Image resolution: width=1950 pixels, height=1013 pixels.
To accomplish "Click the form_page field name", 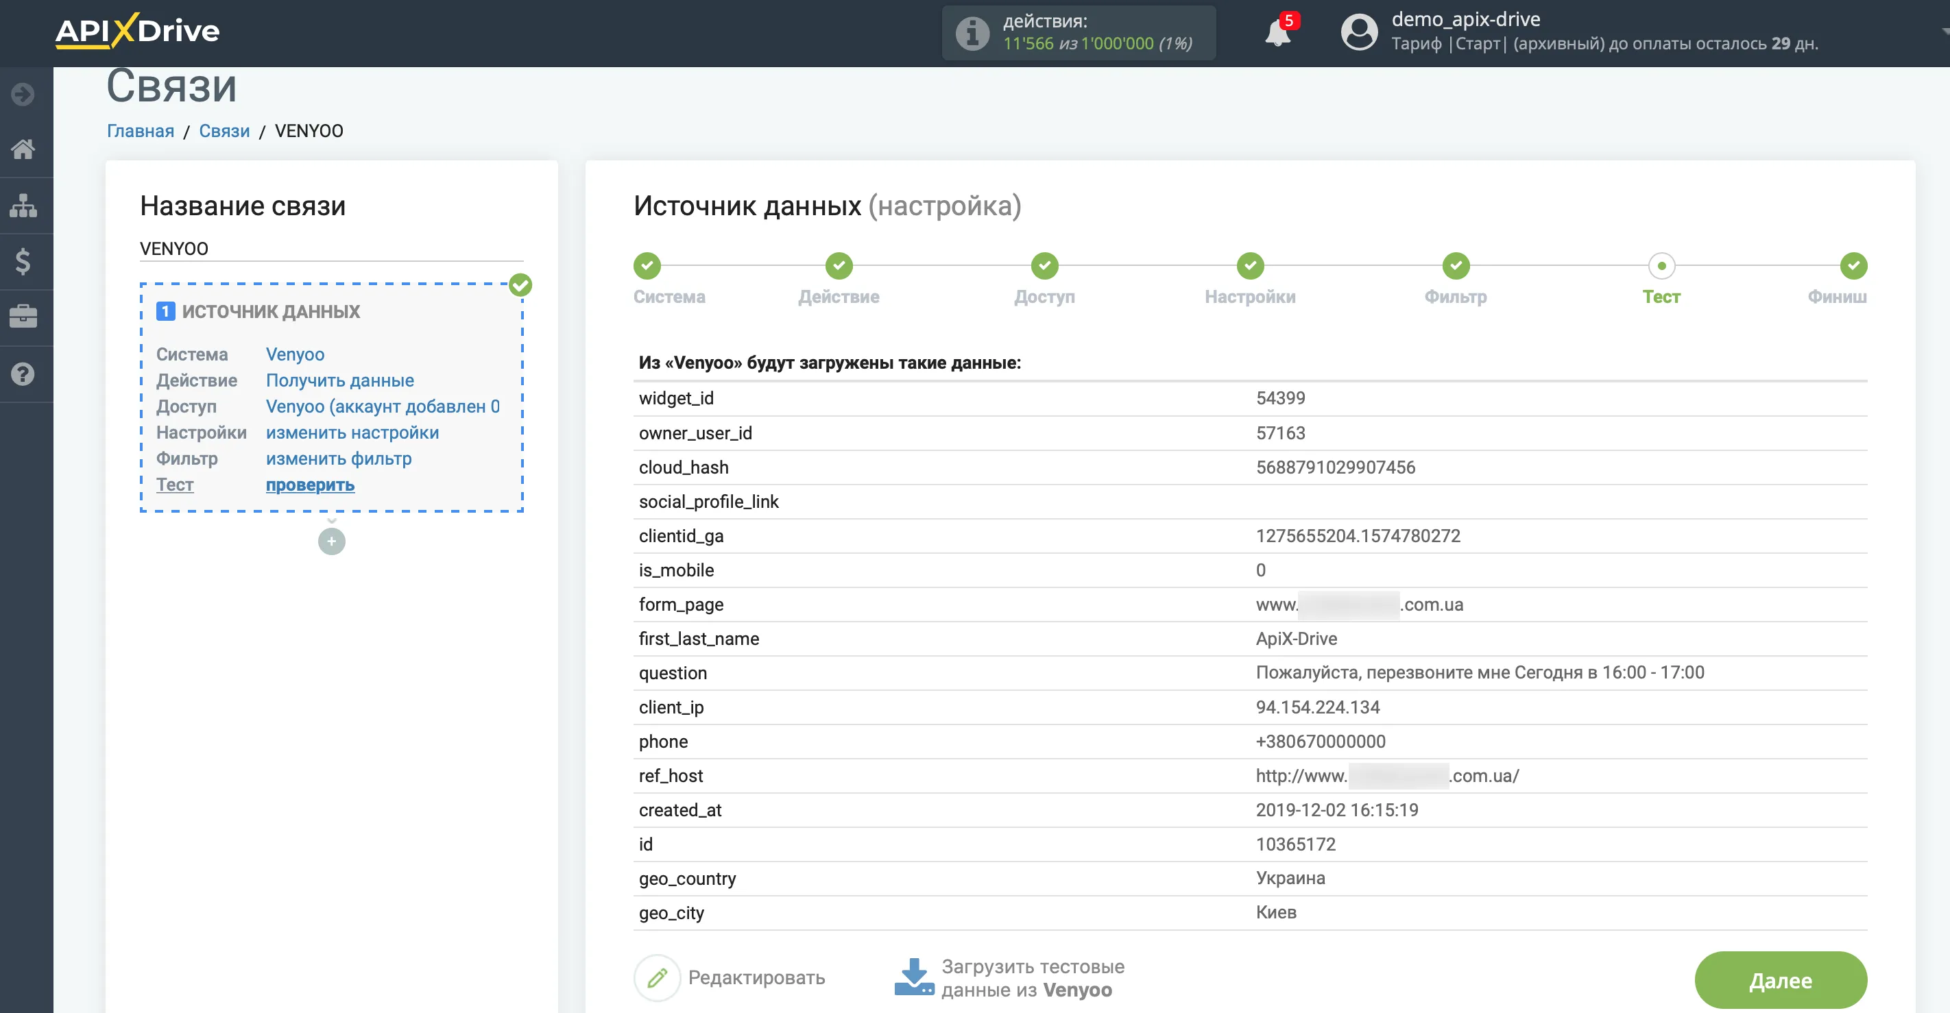I will point(681,605).
